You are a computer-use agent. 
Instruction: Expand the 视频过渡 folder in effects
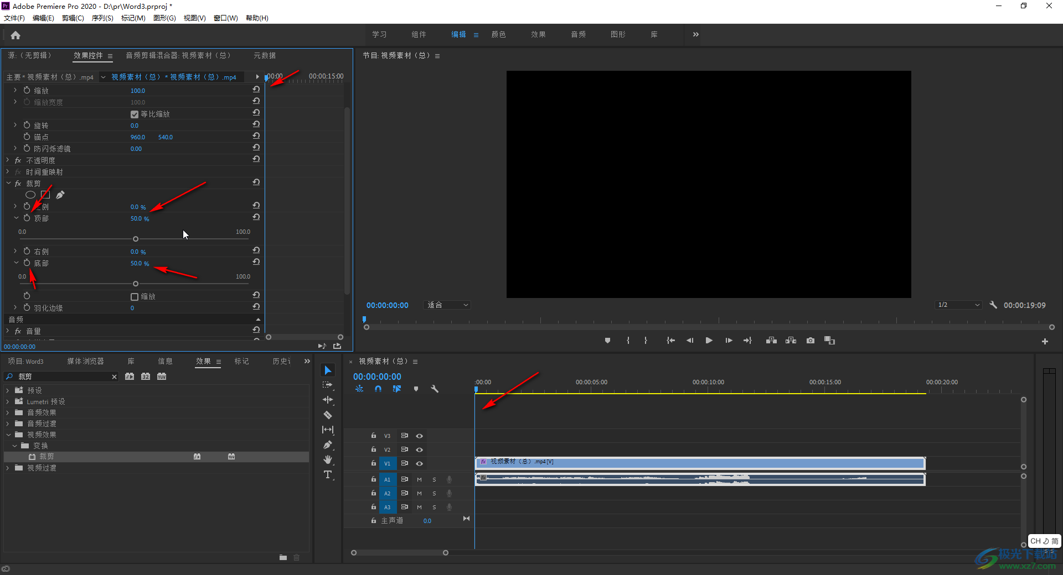pyautogui.click(x=8, y=468)
